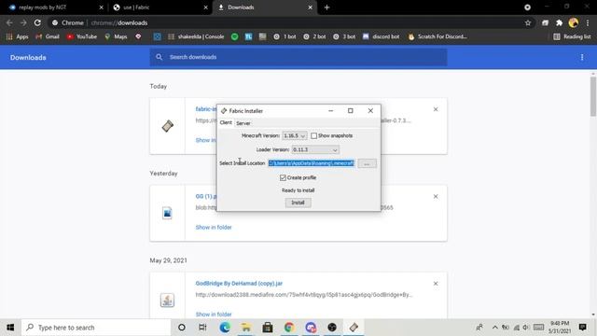Remove the GodBridge By DeHamad download entry
Screen dimensions: 597x336
(x=436, y=284)
